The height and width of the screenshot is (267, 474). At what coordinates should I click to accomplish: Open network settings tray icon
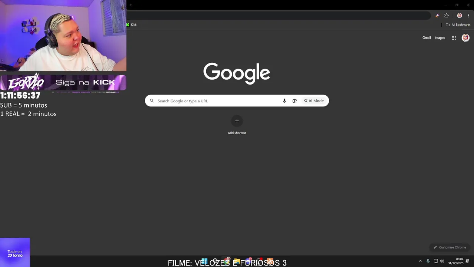(436, 261)
